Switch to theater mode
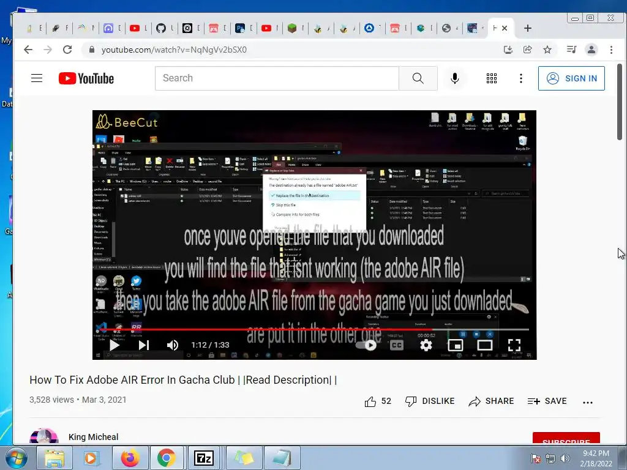Image resolution: width=627 pixels, height=470 pixels. tap(485, 345)
